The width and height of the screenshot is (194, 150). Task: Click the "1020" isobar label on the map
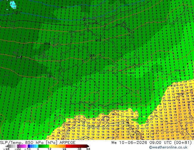[x=50, y=76]
